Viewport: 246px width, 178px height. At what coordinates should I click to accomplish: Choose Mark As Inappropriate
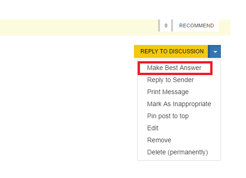179,104
